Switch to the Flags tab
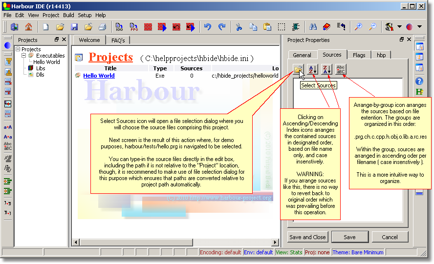Image resolution: width=434 pixels, height=264 pixels. 359,55
